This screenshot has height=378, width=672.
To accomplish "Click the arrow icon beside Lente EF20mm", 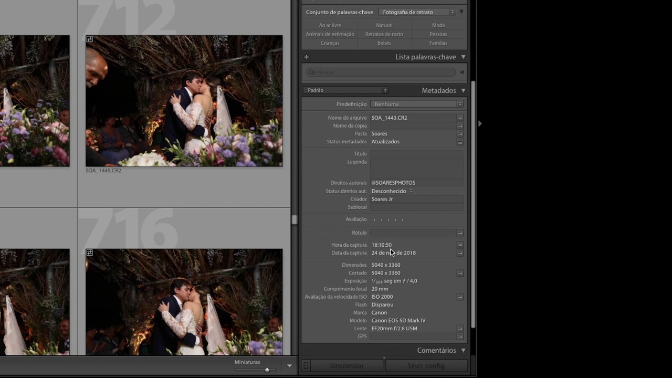I will point(460,329).
